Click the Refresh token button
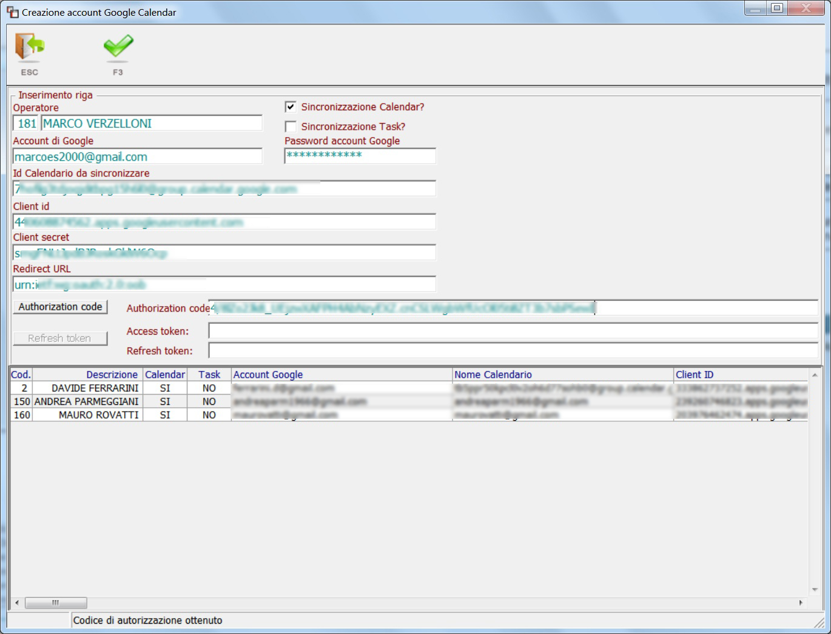 (60, 338)
